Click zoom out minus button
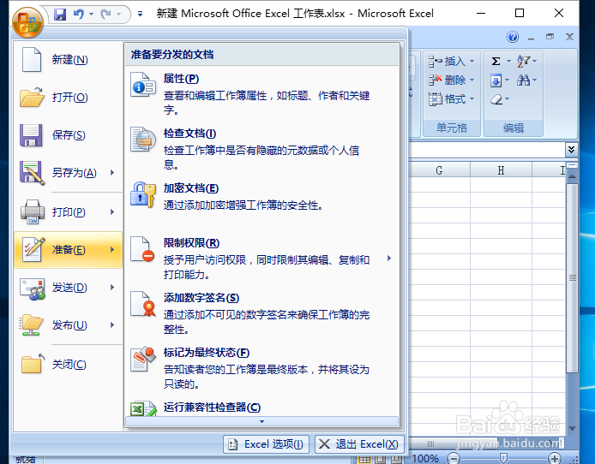This screenshot has height=464, width=595. pyautogui.click(x=454, y=459)
